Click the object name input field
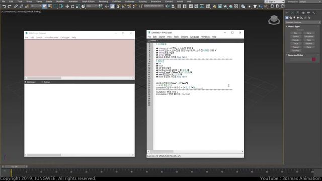 [x=300, y=59]
